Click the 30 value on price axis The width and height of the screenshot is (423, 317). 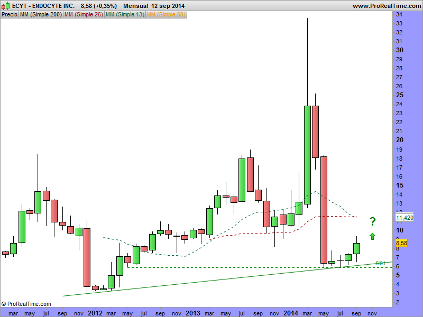click(x=400, y=50)
